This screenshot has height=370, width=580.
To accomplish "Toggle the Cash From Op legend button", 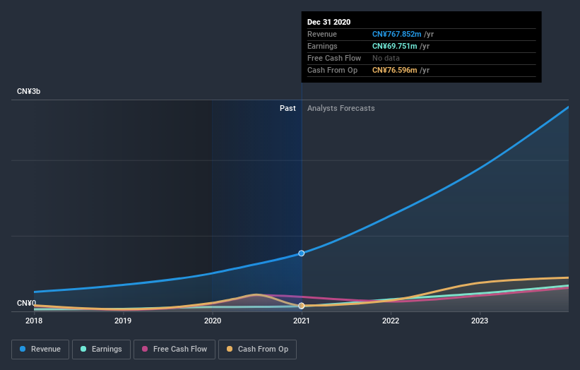I will (x=257, y=350).
